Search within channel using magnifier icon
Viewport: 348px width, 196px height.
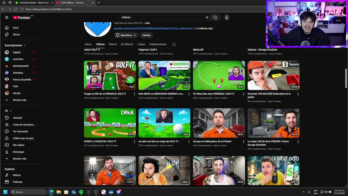click(x=174, y=44)
